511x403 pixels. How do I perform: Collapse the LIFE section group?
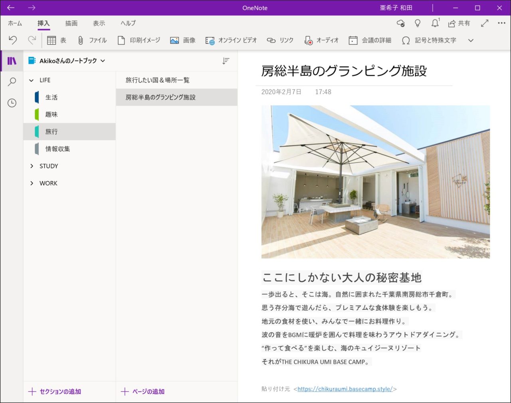pyautogui.click(x=32, y=80)
